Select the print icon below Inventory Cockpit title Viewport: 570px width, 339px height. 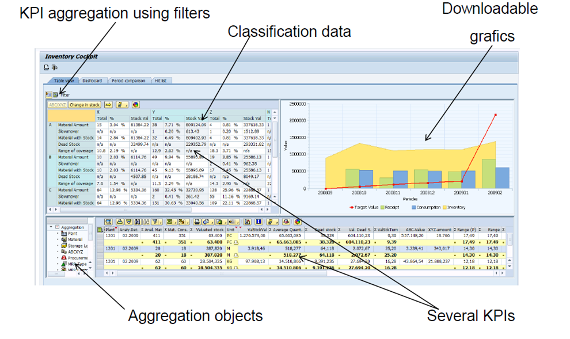46,67
